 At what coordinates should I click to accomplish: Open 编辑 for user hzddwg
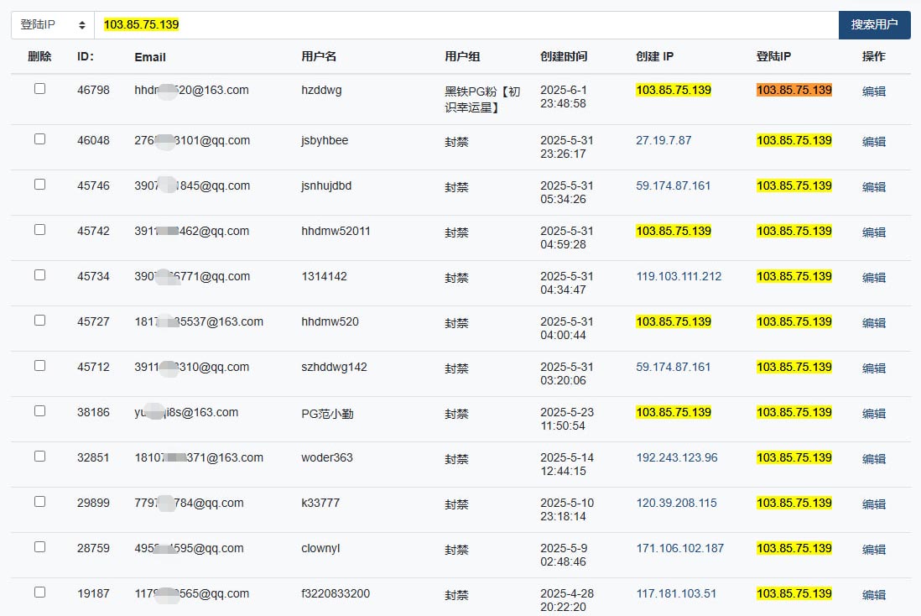[873, 91]
